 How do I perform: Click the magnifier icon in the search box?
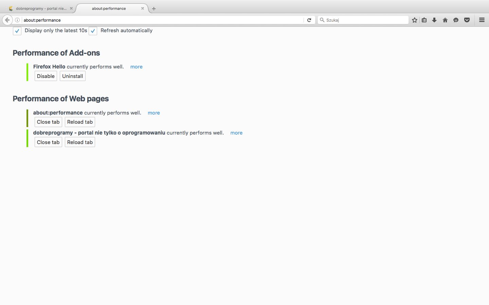pyautogui.click(x=322, y=20)
